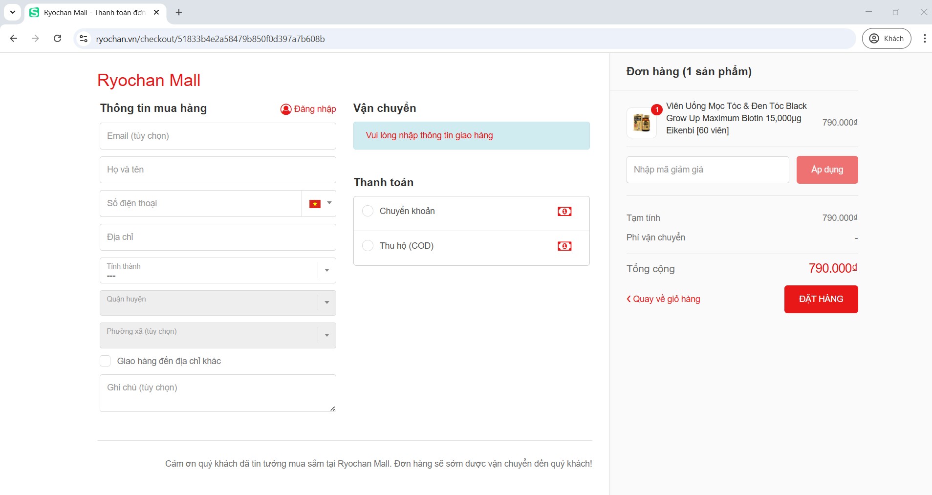Viewport: 932px width, 495px height.
Task: Click the browser back arrow
Action: 14,39
